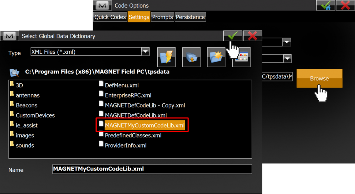The height and width of the screenshot is (194, 355).
Task: Click the Name input field
Action: (x=152, y=169)
